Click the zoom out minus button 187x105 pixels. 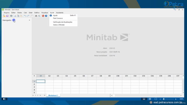click(x=160, y=99)
